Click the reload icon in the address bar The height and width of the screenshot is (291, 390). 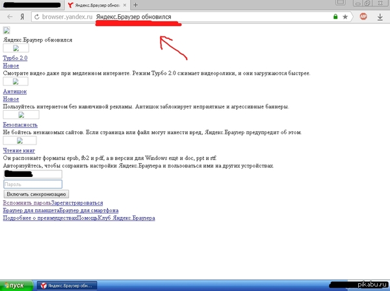(36, 16)
